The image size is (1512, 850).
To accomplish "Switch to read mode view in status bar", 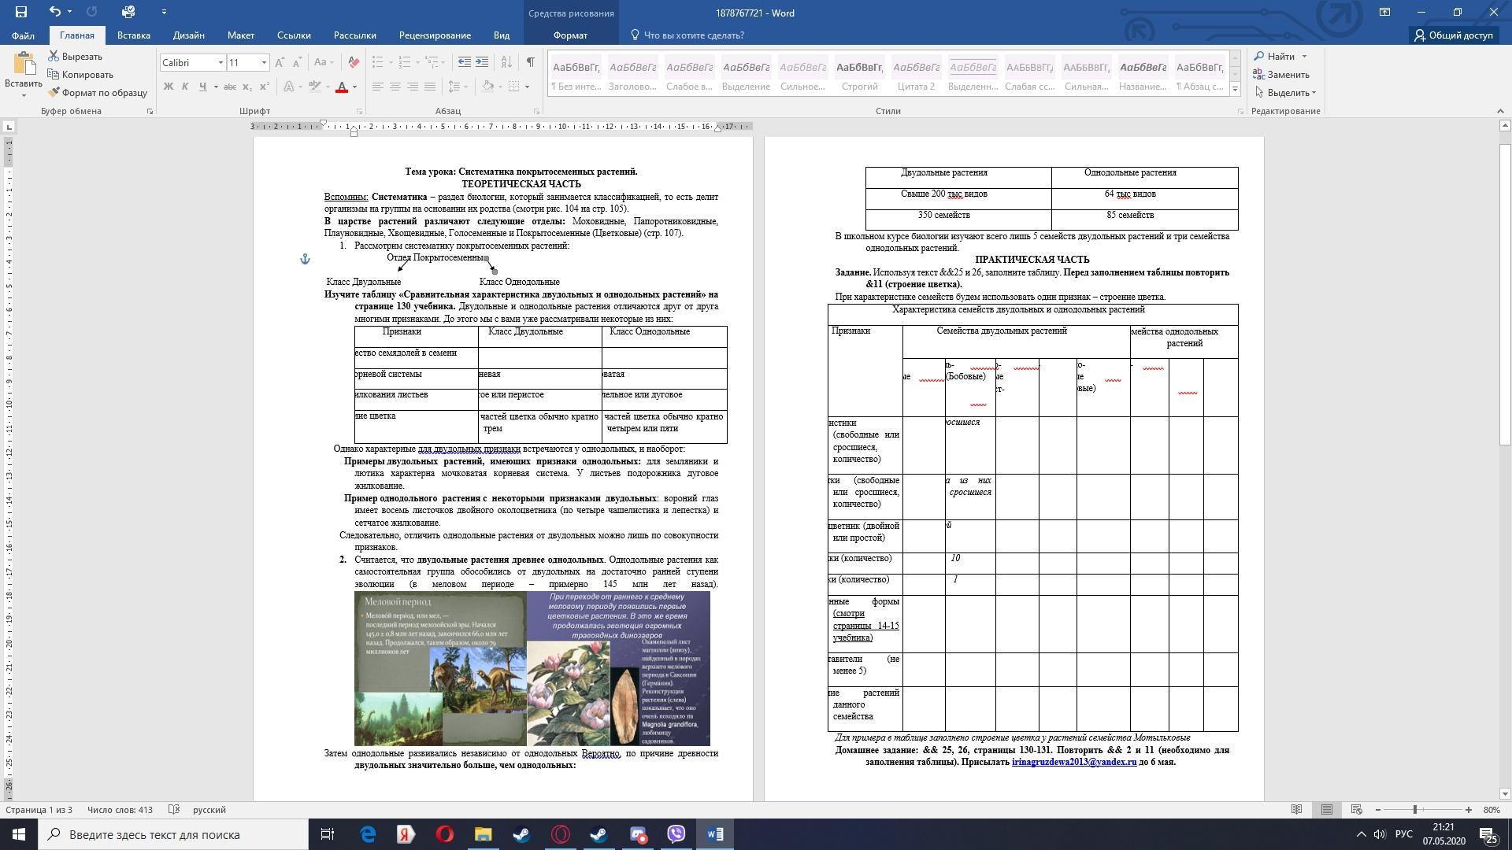I will [x=1296, y=810].
